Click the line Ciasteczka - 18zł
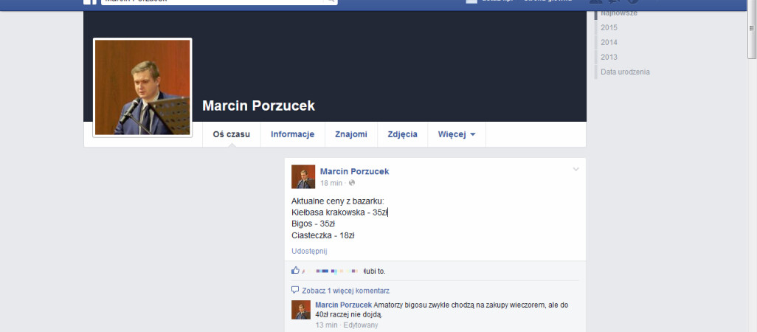757x332 pixels. click(x=323, y=235)
